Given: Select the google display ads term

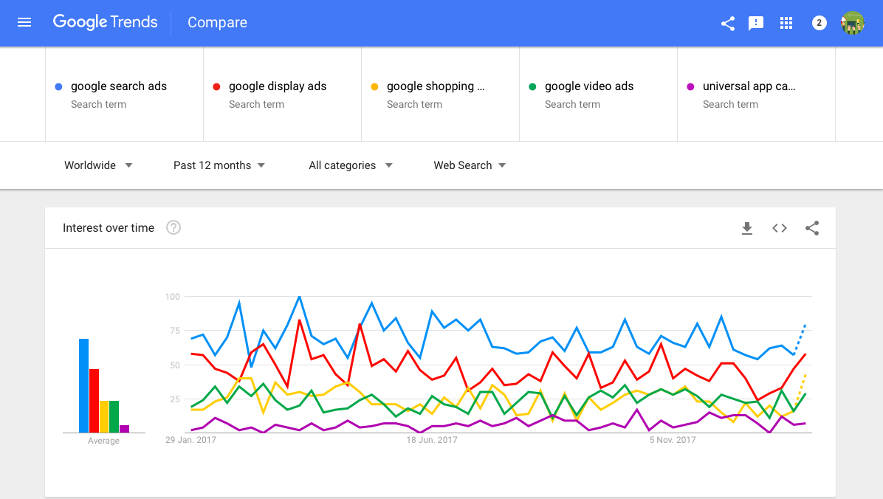Looking at the screenshot, I should pos(278,86).
